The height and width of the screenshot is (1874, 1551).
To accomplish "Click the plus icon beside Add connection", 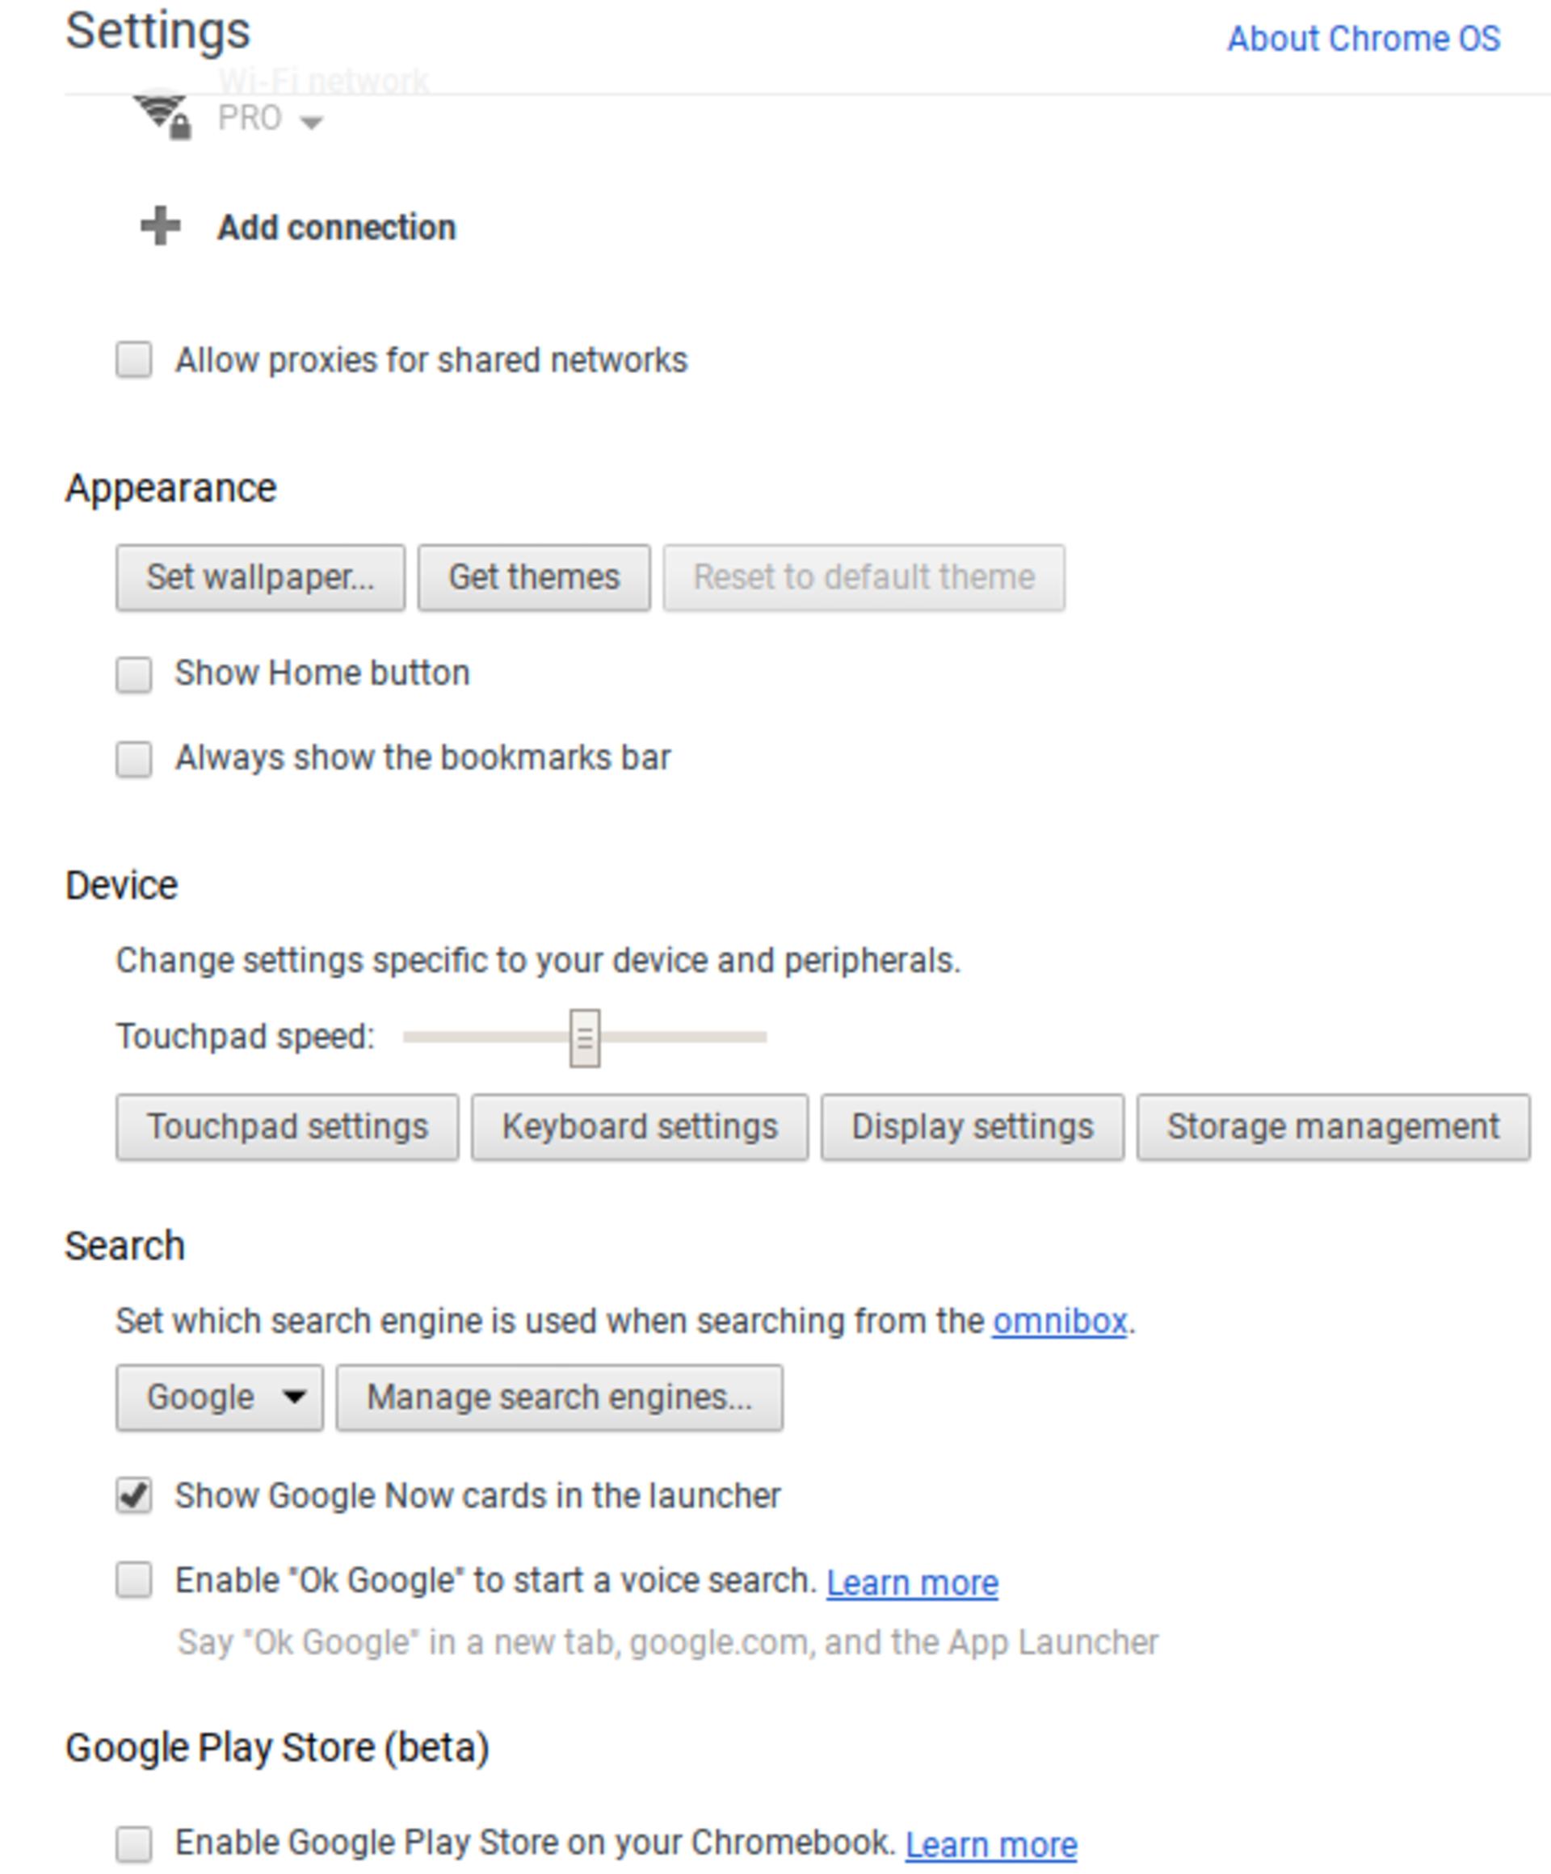I will (161, 227).
